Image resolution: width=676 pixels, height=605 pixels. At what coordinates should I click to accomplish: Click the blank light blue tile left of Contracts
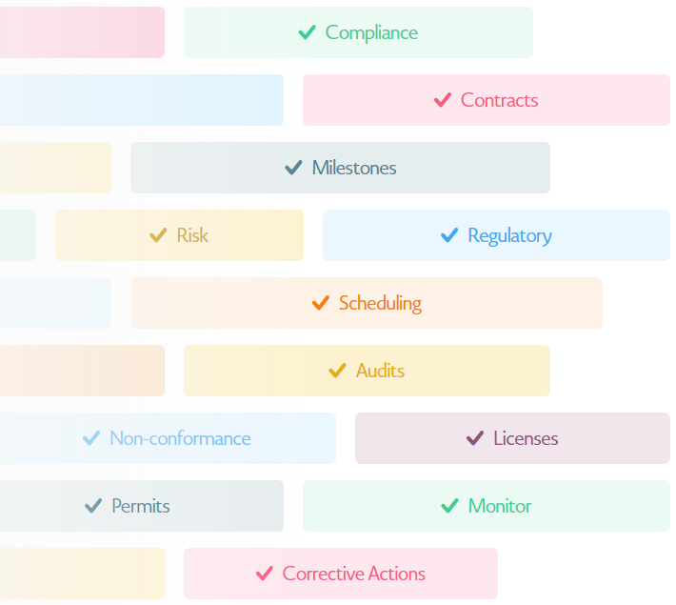(x=142, y=100)
